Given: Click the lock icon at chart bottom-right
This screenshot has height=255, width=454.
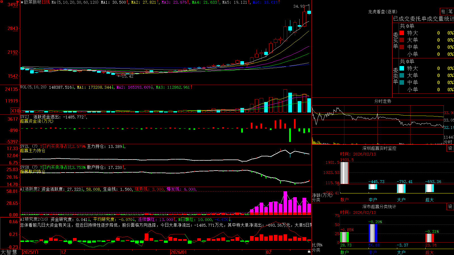Looking at the screenshot, I should point(309,251).
